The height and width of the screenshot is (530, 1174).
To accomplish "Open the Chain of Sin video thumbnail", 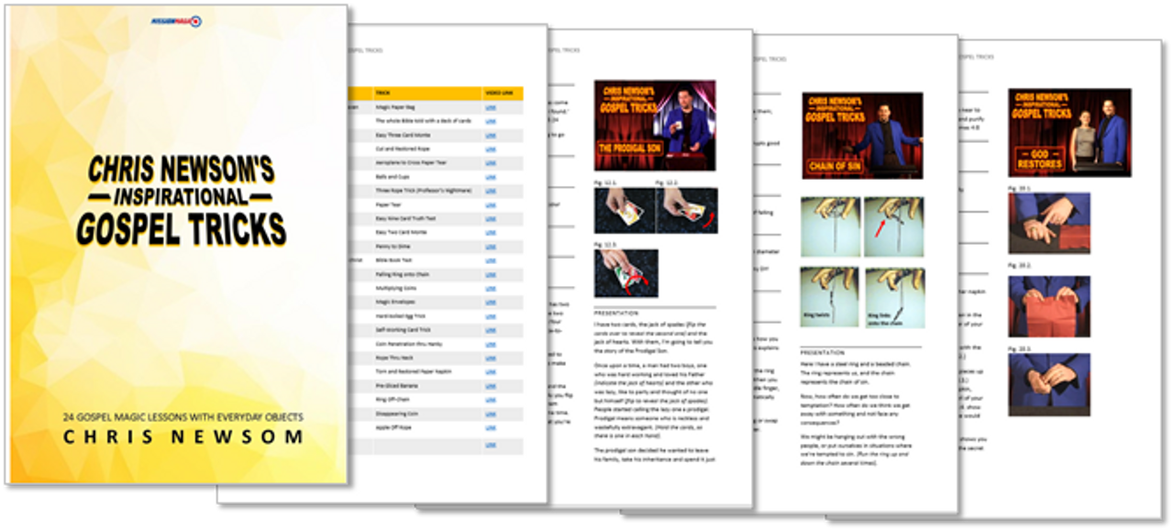I will pyautogui.click(x=862, y=135).
